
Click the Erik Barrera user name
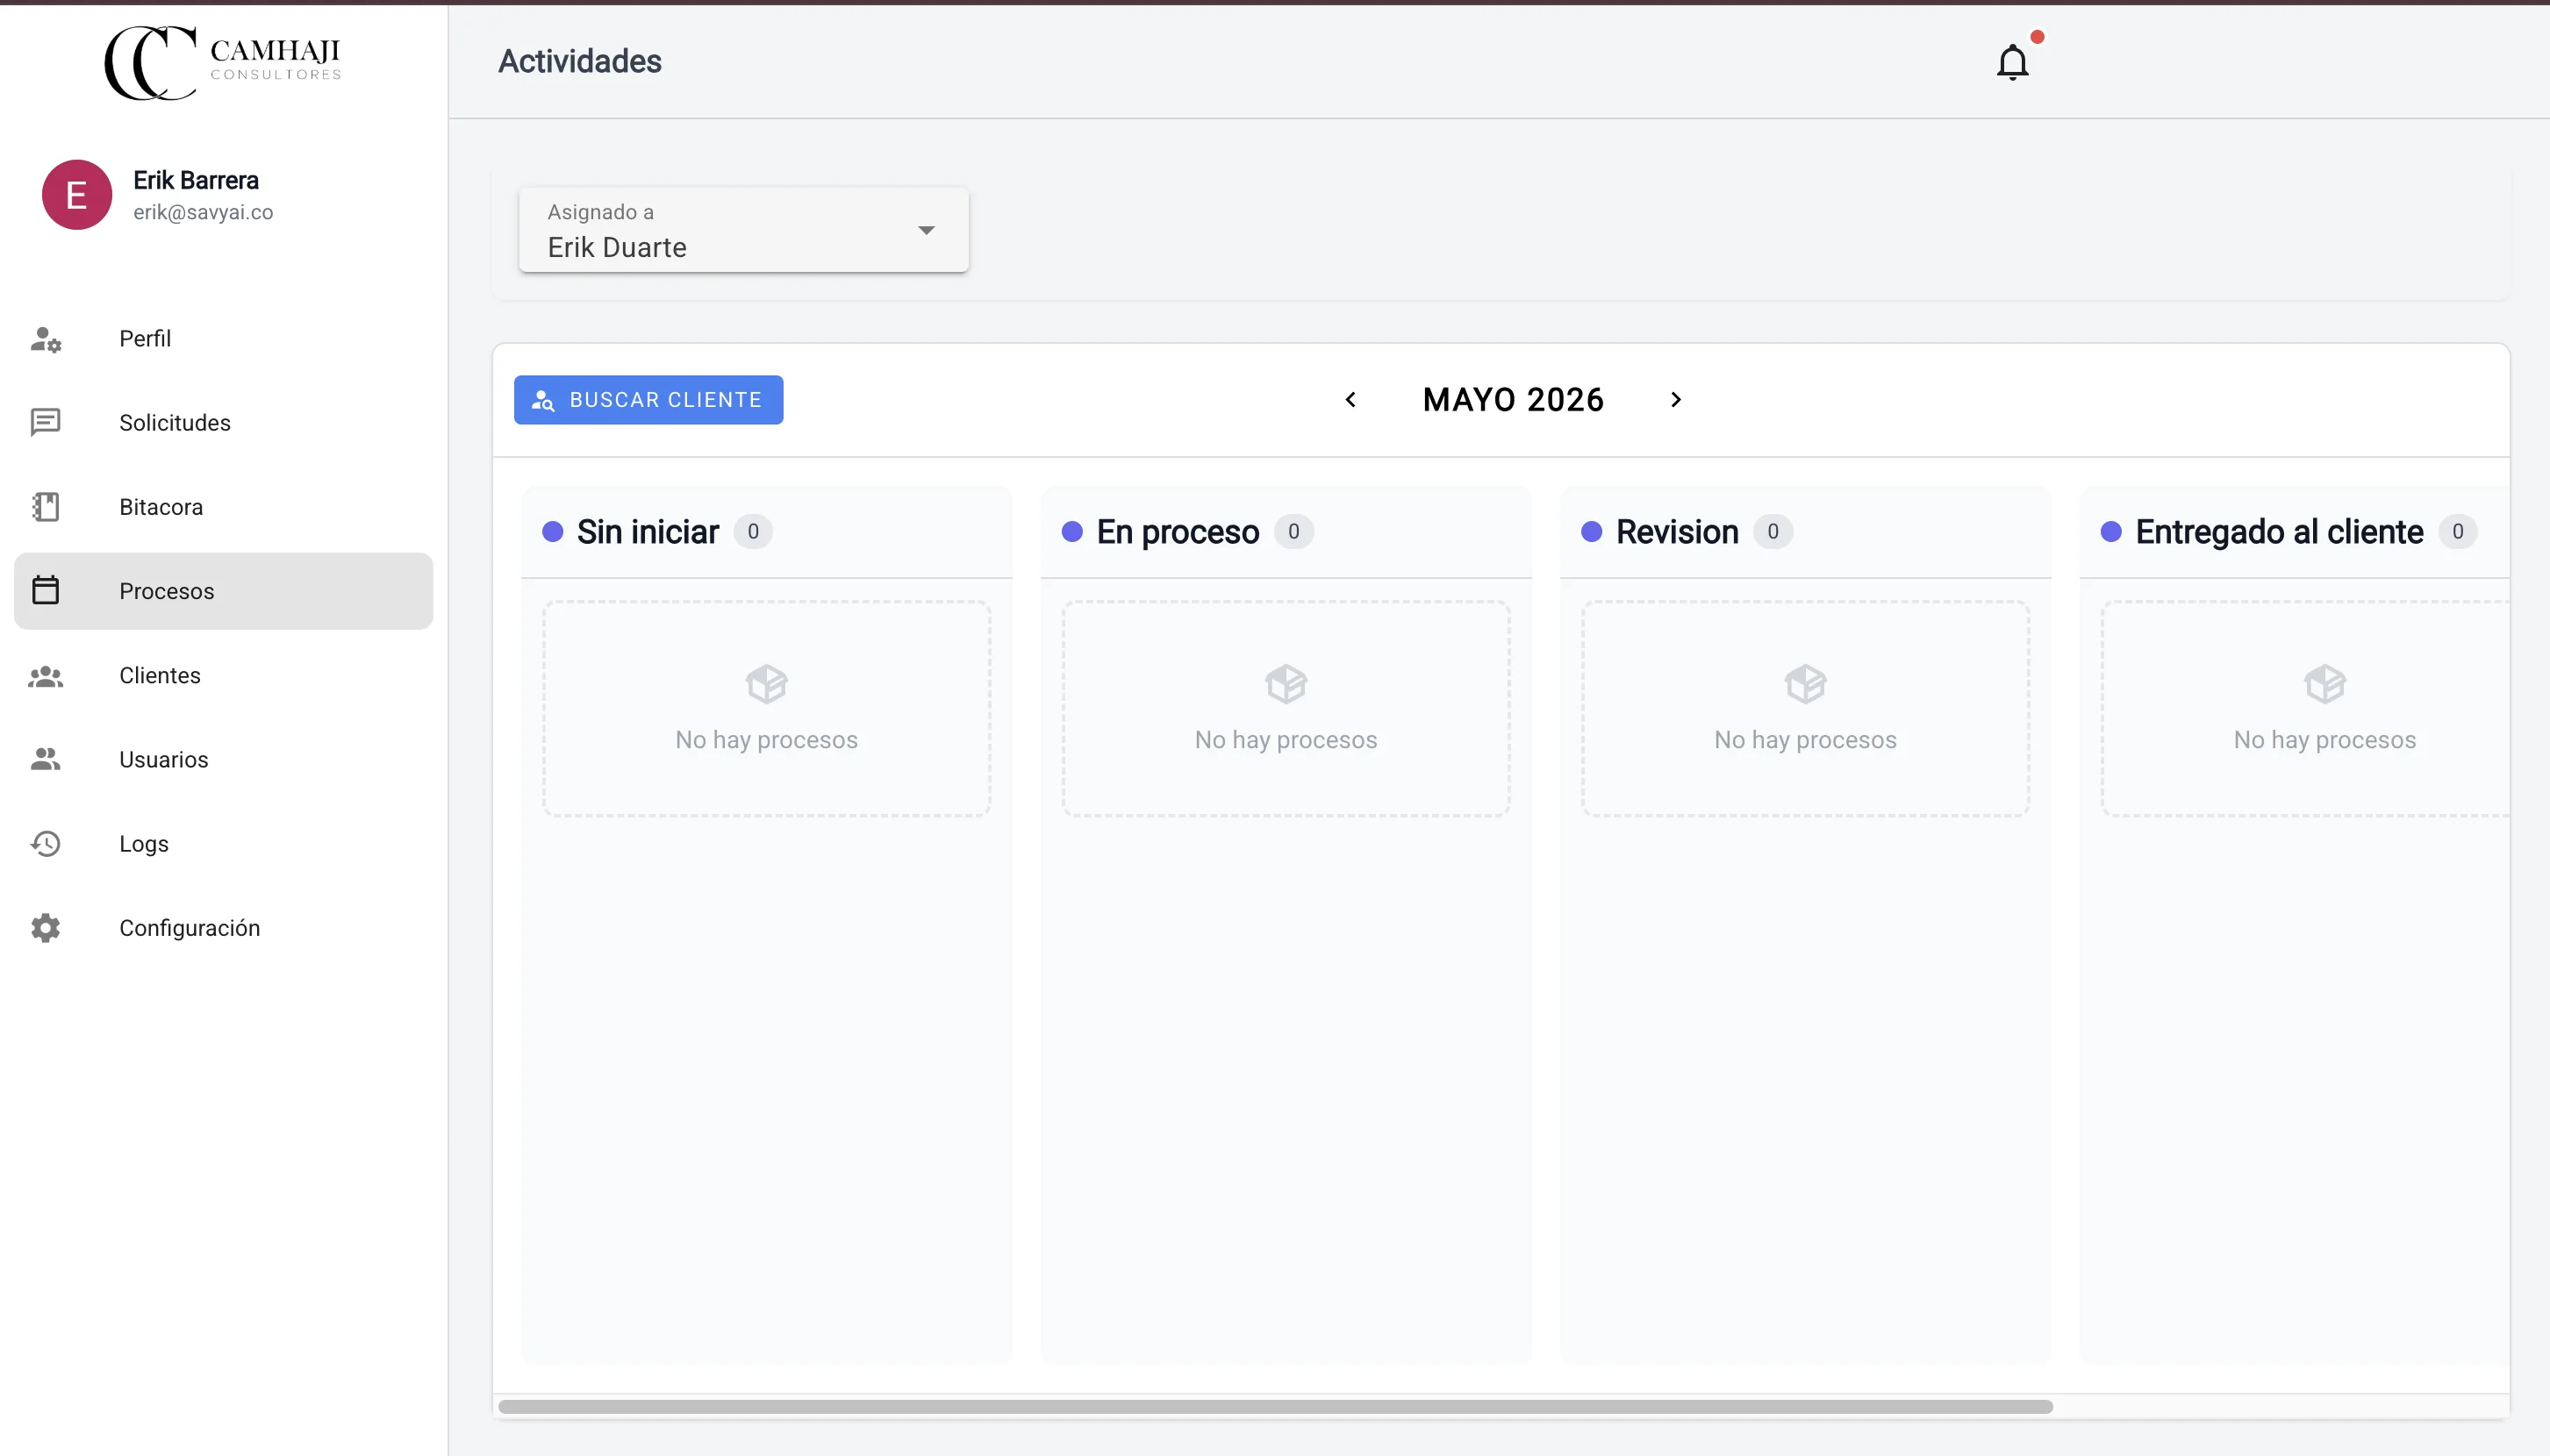(x=196, y=181)
